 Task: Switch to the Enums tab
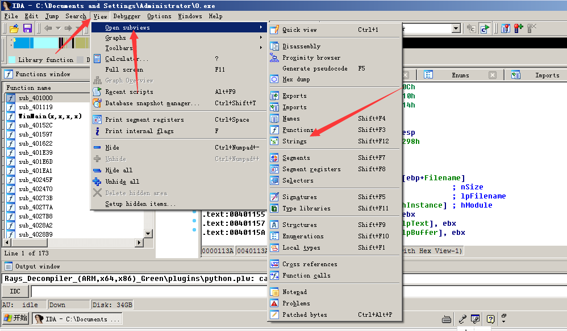(460, 75)
